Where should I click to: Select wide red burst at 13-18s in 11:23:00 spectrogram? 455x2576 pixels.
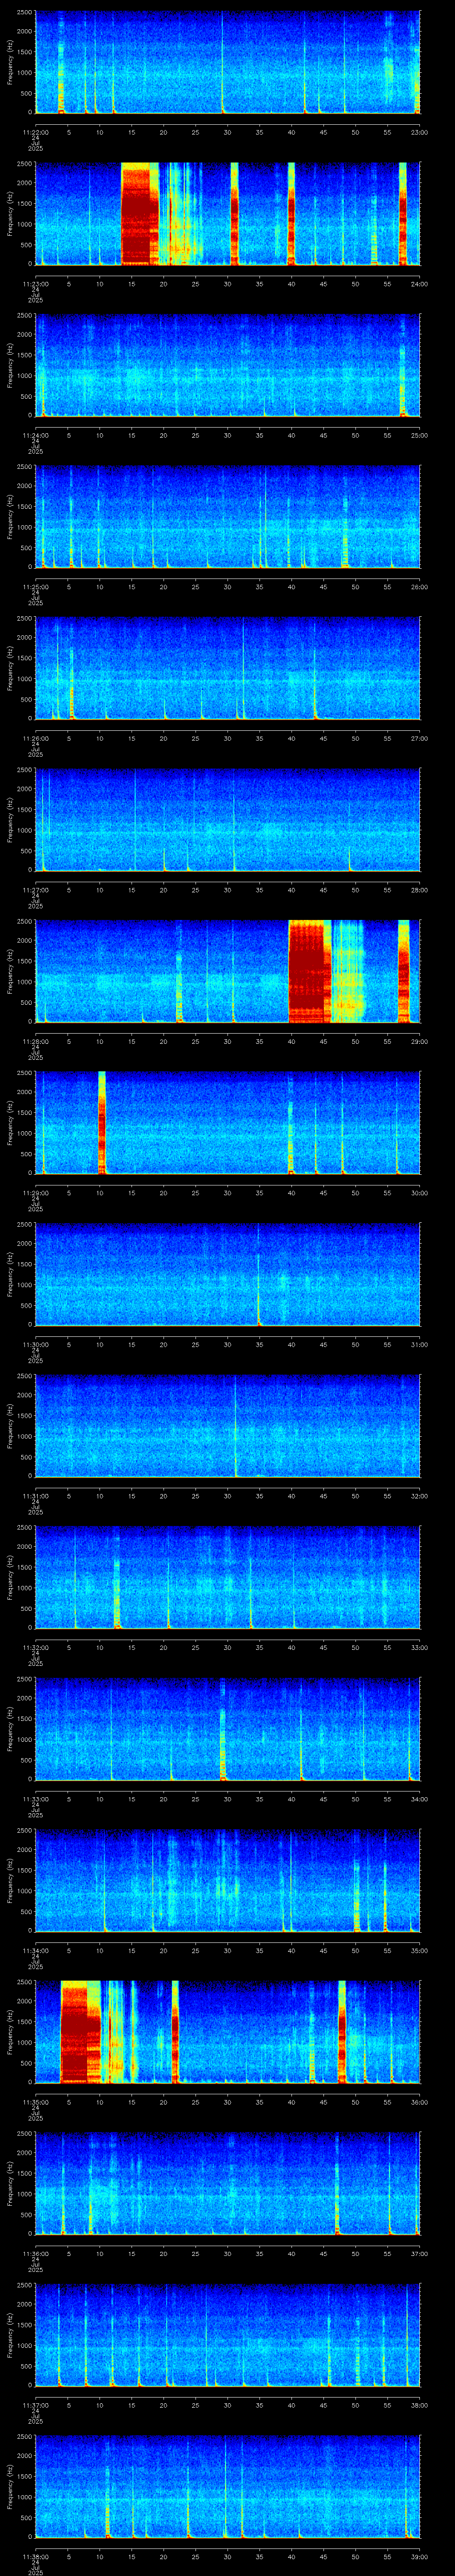[x=140, y=214]
